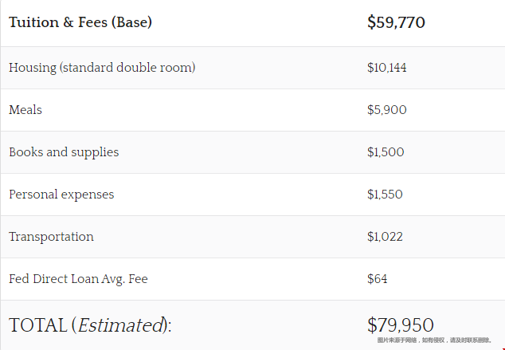The image size is (505, 350).
Task: Select the Tuition & Fees (Base) label
Action: tap(80, 22)
